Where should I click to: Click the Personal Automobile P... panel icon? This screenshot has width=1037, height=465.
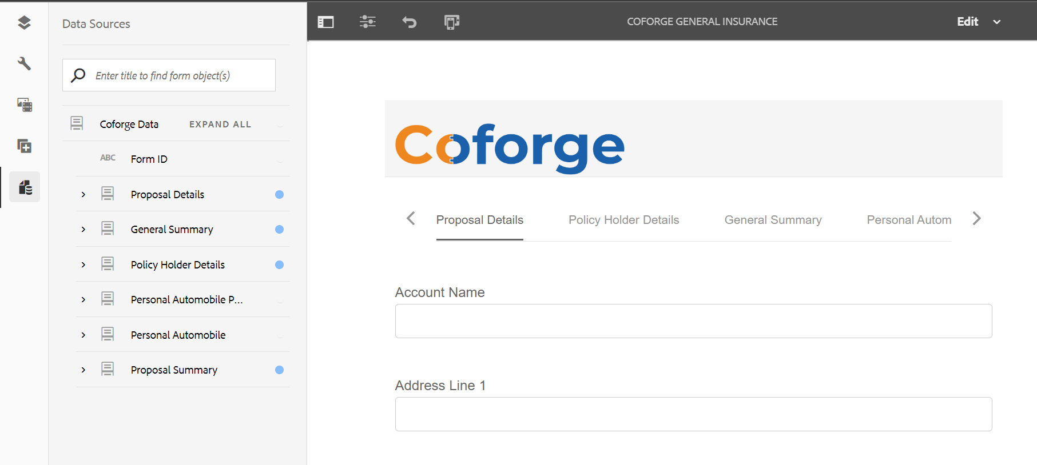click(108, 299)
